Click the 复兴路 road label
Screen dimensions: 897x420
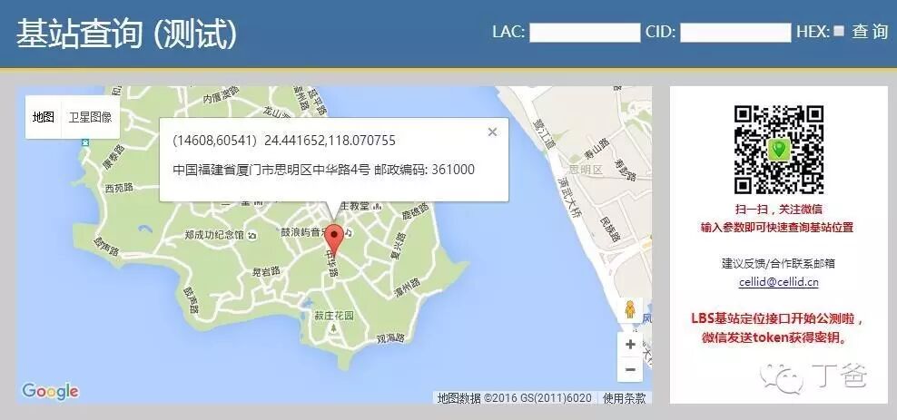point(397,246)
